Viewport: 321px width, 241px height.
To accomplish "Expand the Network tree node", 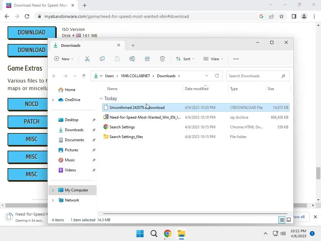I will (53, 200).
